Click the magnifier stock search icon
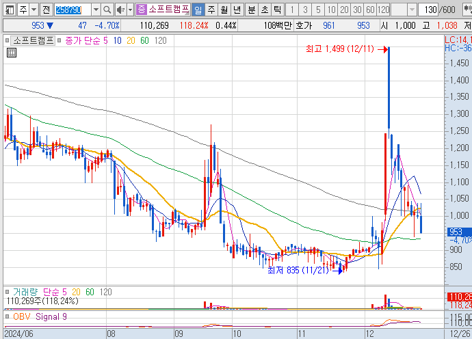This screenshot has height=339, width=472. tap(107, 10)
